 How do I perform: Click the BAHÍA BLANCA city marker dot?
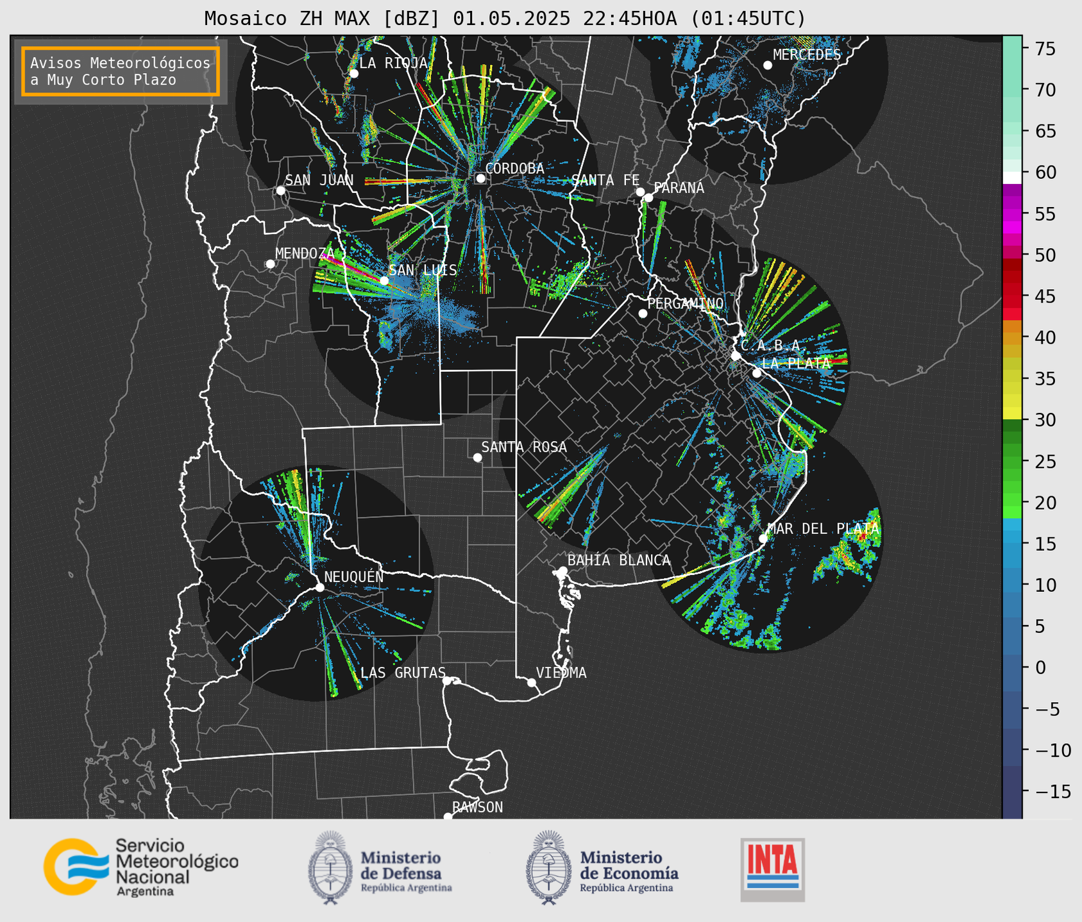(562, 571)
